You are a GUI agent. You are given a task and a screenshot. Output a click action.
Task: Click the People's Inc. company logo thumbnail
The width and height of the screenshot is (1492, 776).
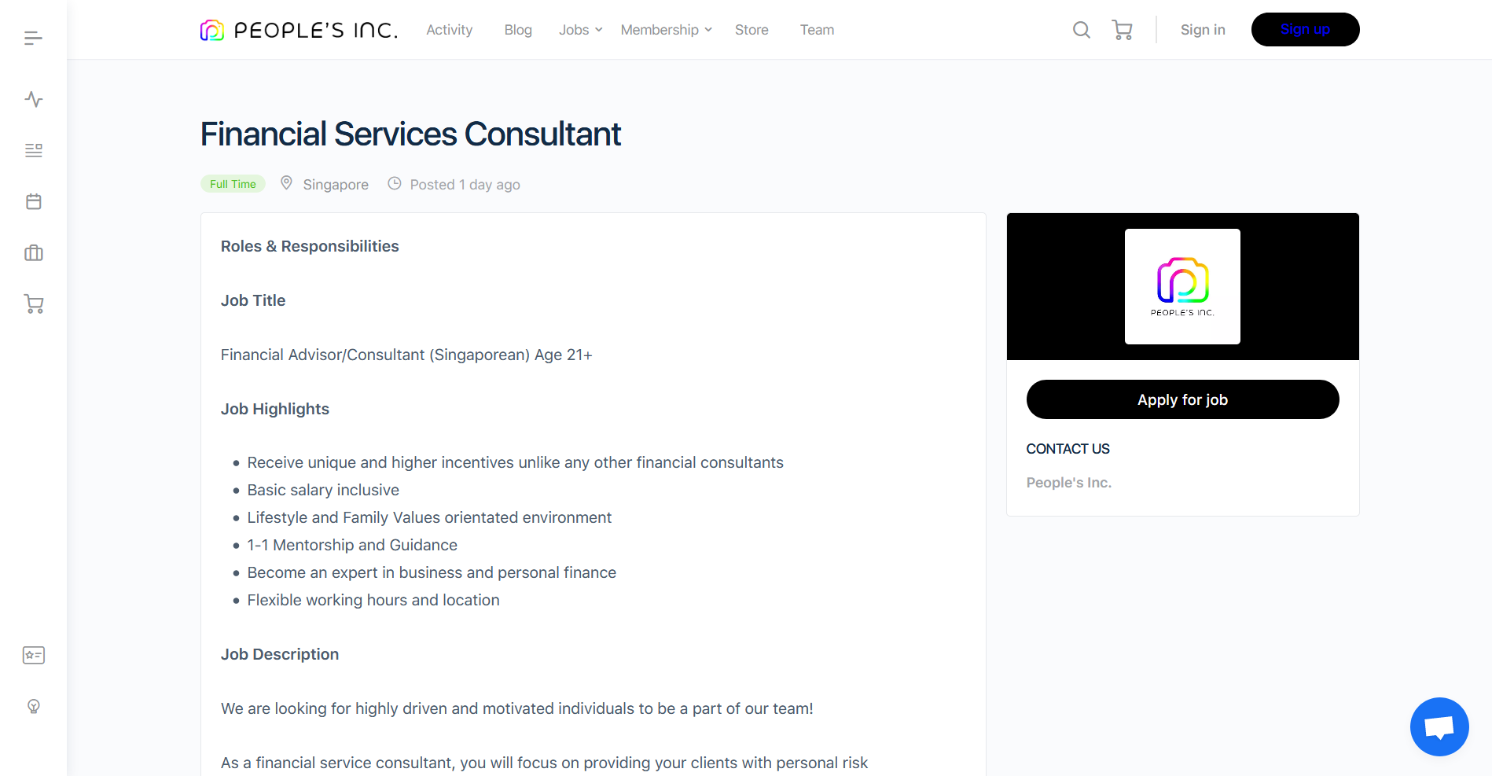[1182, 286]
